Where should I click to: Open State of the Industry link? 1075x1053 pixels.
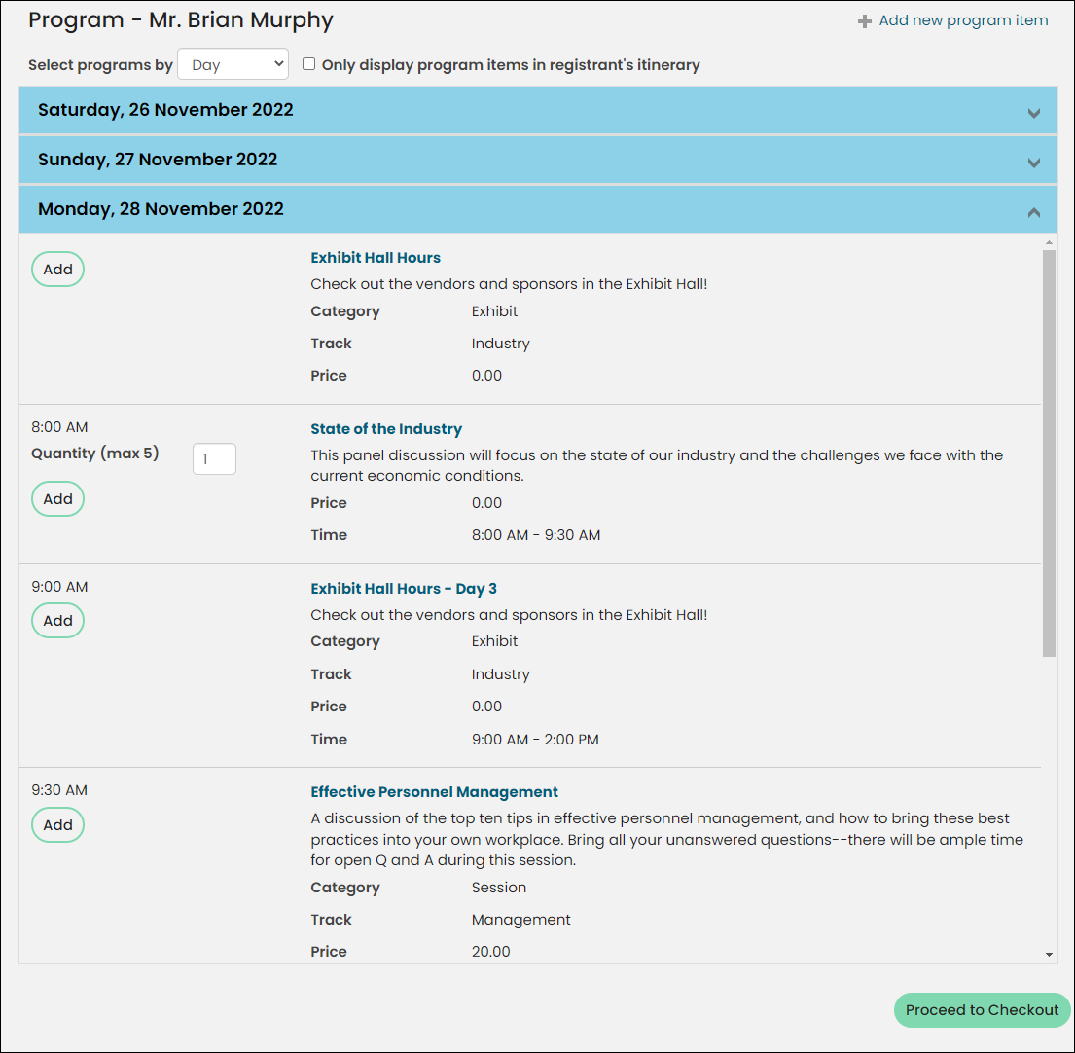tap(386, 429)
